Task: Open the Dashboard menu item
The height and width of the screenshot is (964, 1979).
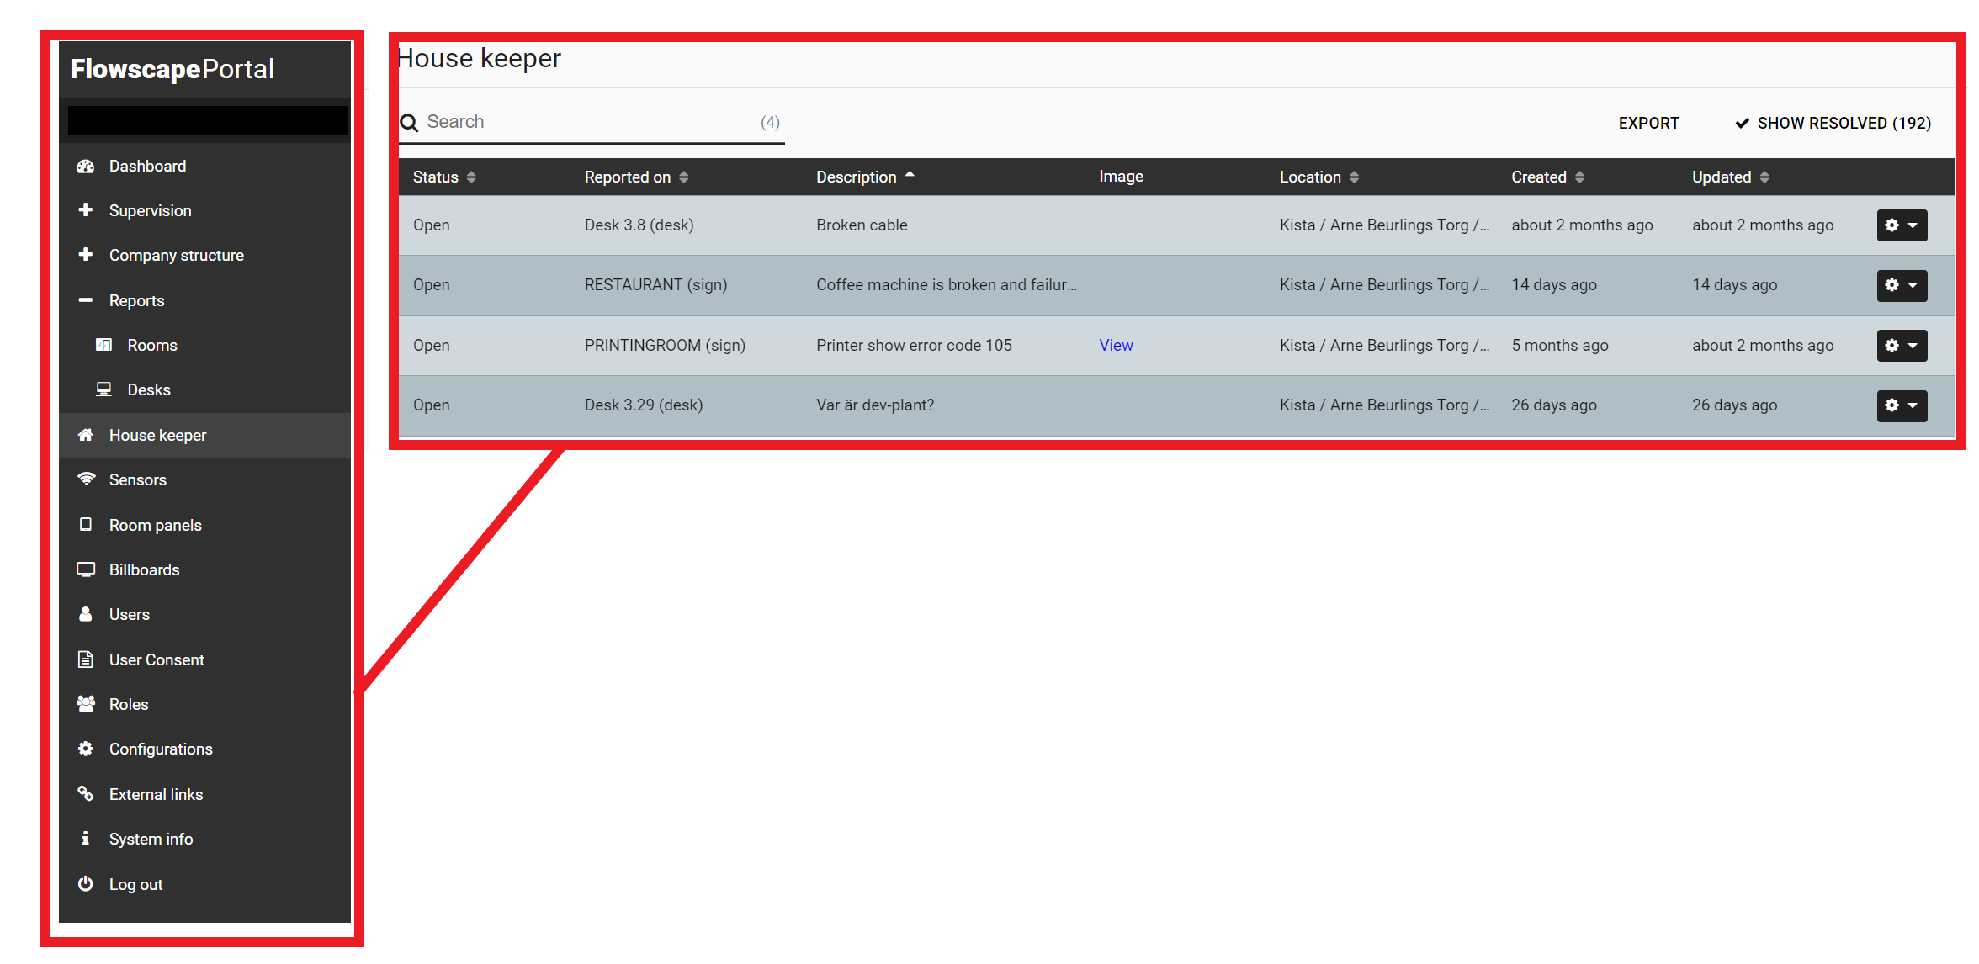Action: pos(148,167)
